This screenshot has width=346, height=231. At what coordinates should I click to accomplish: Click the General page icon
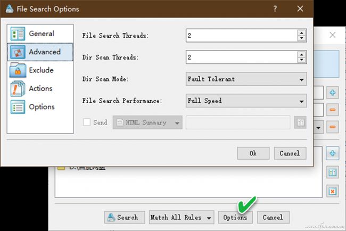[x=18, y=34]
